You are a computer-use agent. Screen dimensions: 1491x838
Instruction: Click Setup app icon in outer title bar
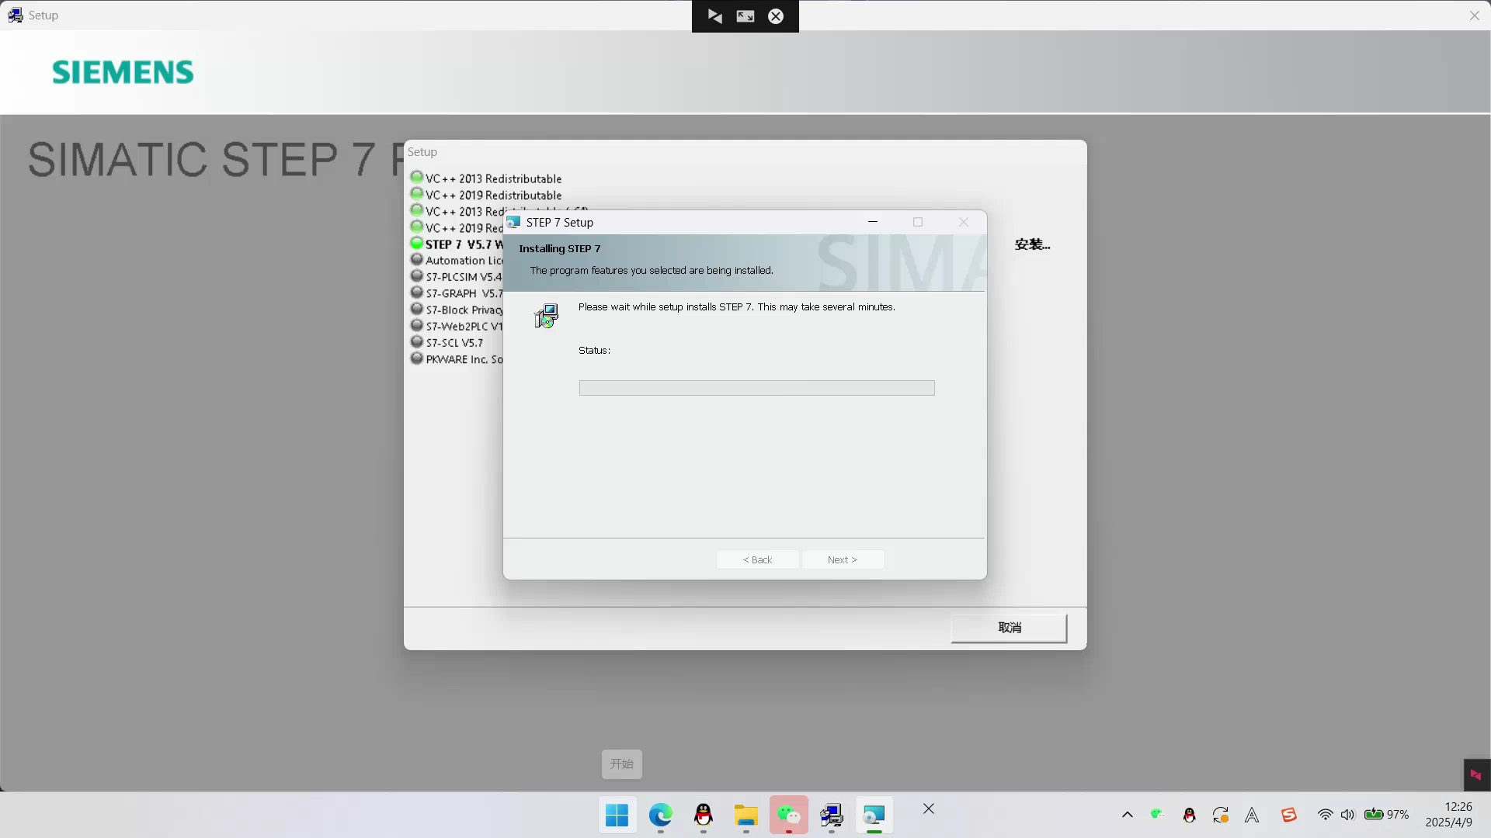pyautogui.click(x=15, y=15)
